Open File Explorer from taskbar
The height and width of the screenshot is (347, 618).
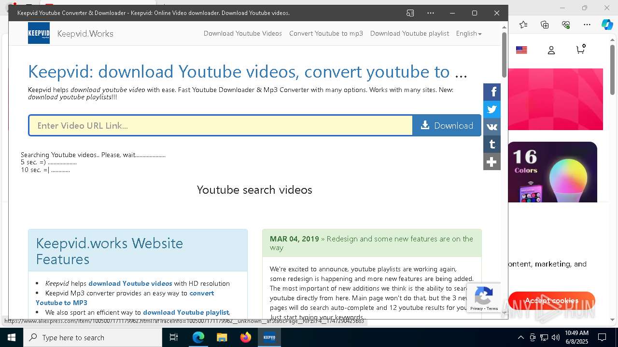pos(222,337)
